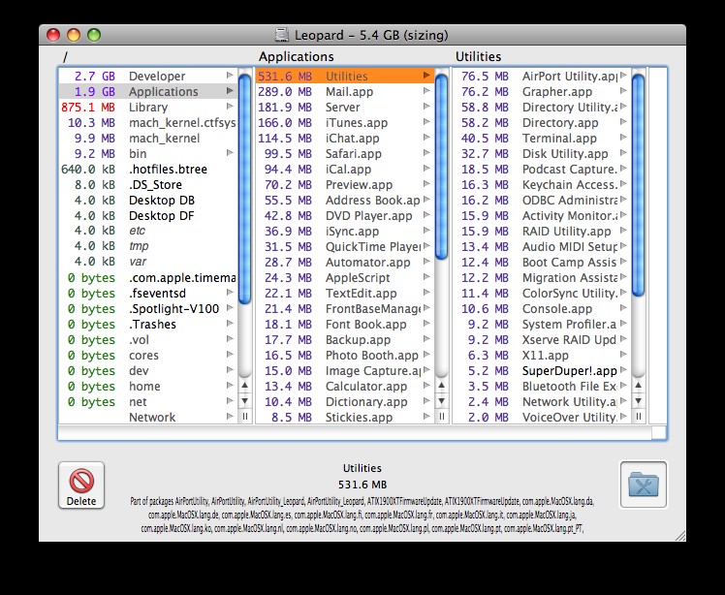Select the home folder row
The image size is (725, 595).
148,386
